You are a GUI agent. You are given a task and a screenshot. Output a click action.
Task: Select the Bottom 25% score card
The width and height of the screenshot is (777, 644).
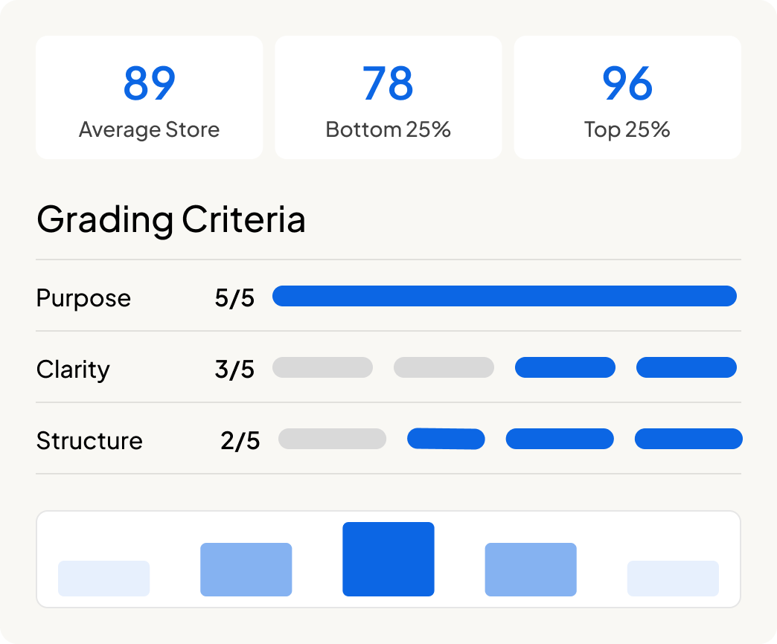[388, 97]
